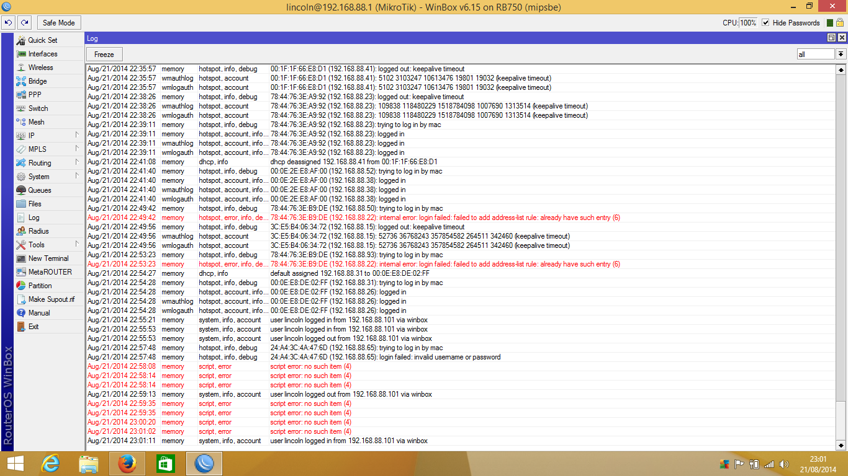The height and width of the screenshot is (476, 848).
Task: Select the 22:35:57 'logged out: keepalive timeout' entry
Action: point(461,69)
